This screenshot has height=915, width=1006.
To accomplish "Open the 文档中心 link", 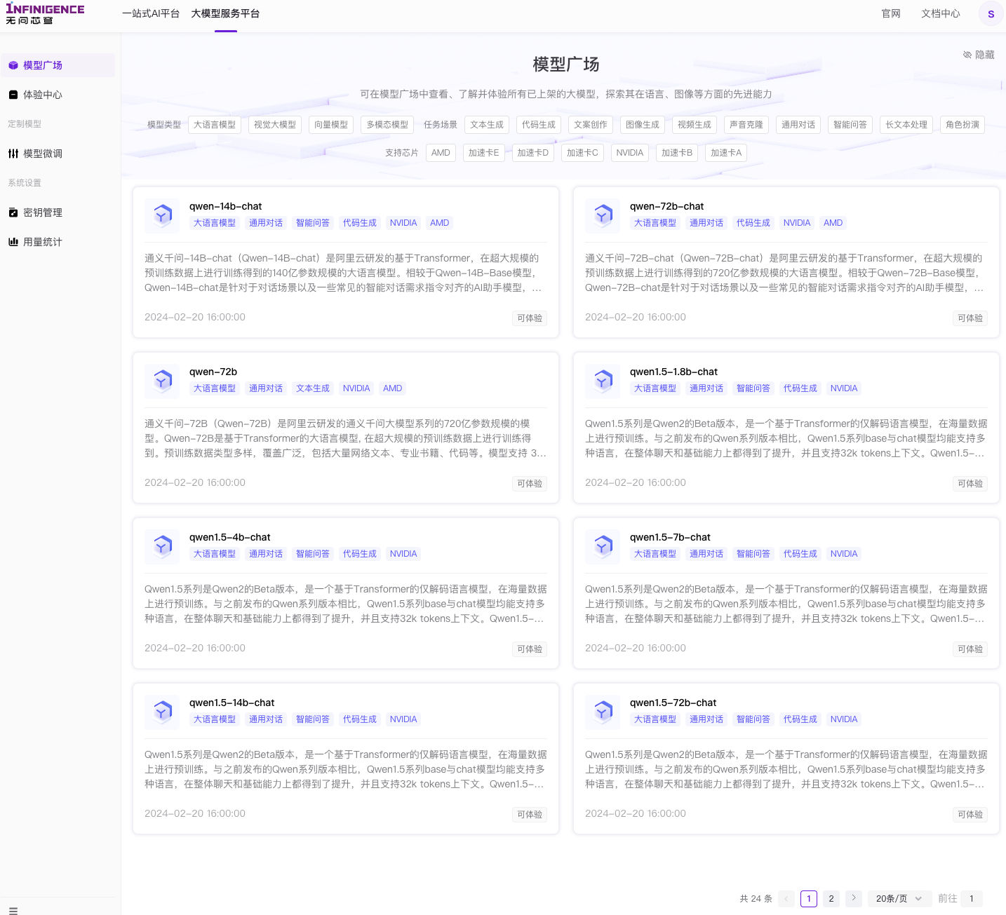I will [941, 13].
